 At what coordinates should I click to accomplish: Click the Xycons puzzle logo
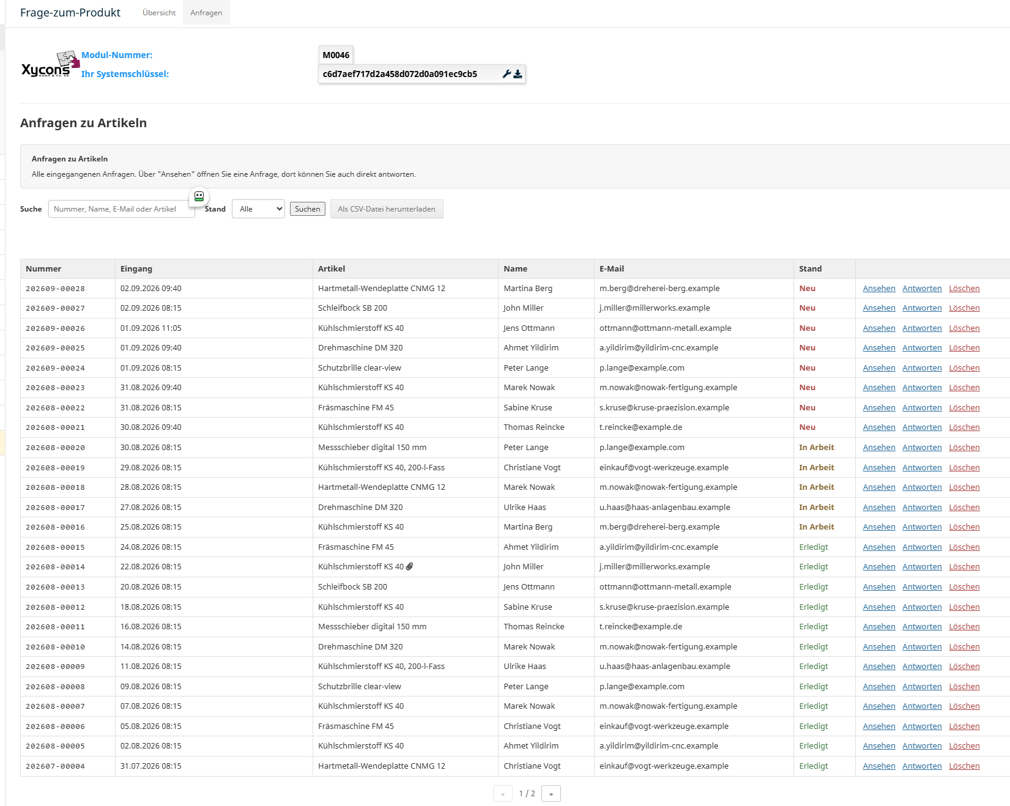50,64
